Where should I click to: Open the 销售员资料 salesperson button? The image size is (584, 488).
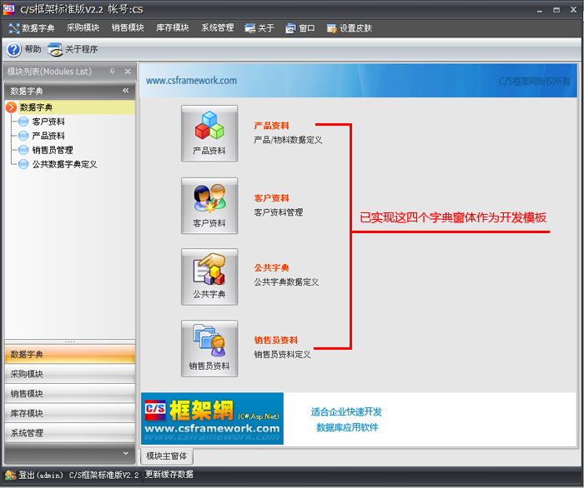point(209,348)
